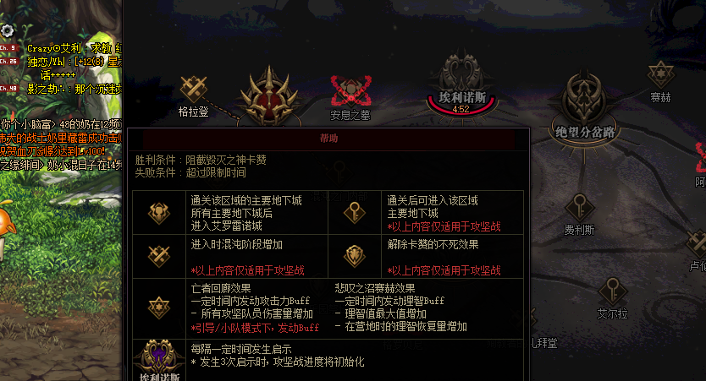Click the crossed swords legend icon
Screen dimensions: 706x381
pos(159,256)
